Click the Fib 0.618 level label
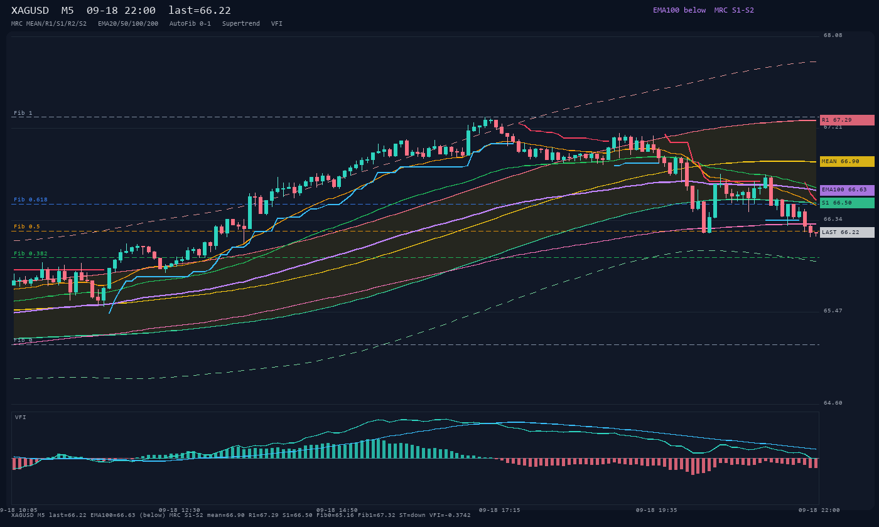 pyautogui.click(x=30, y=200)
